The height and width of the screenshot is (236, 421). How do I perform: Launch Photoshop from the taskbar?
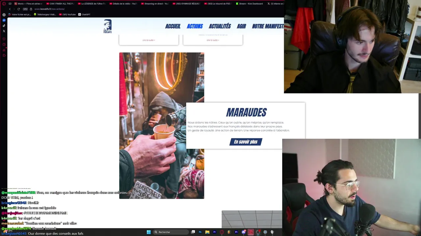click(200, 232)
